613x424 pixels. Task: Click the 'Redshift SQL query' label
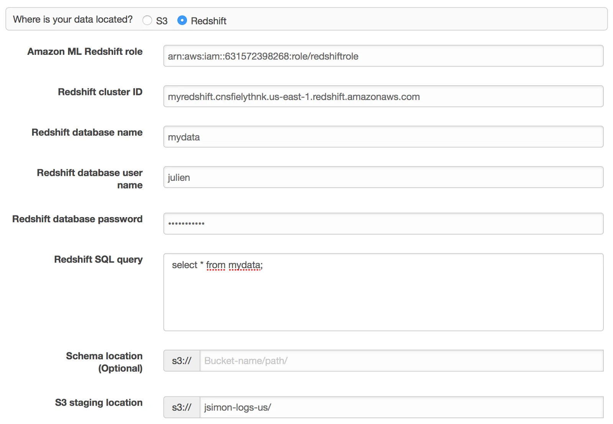click(x=98, y=259)
